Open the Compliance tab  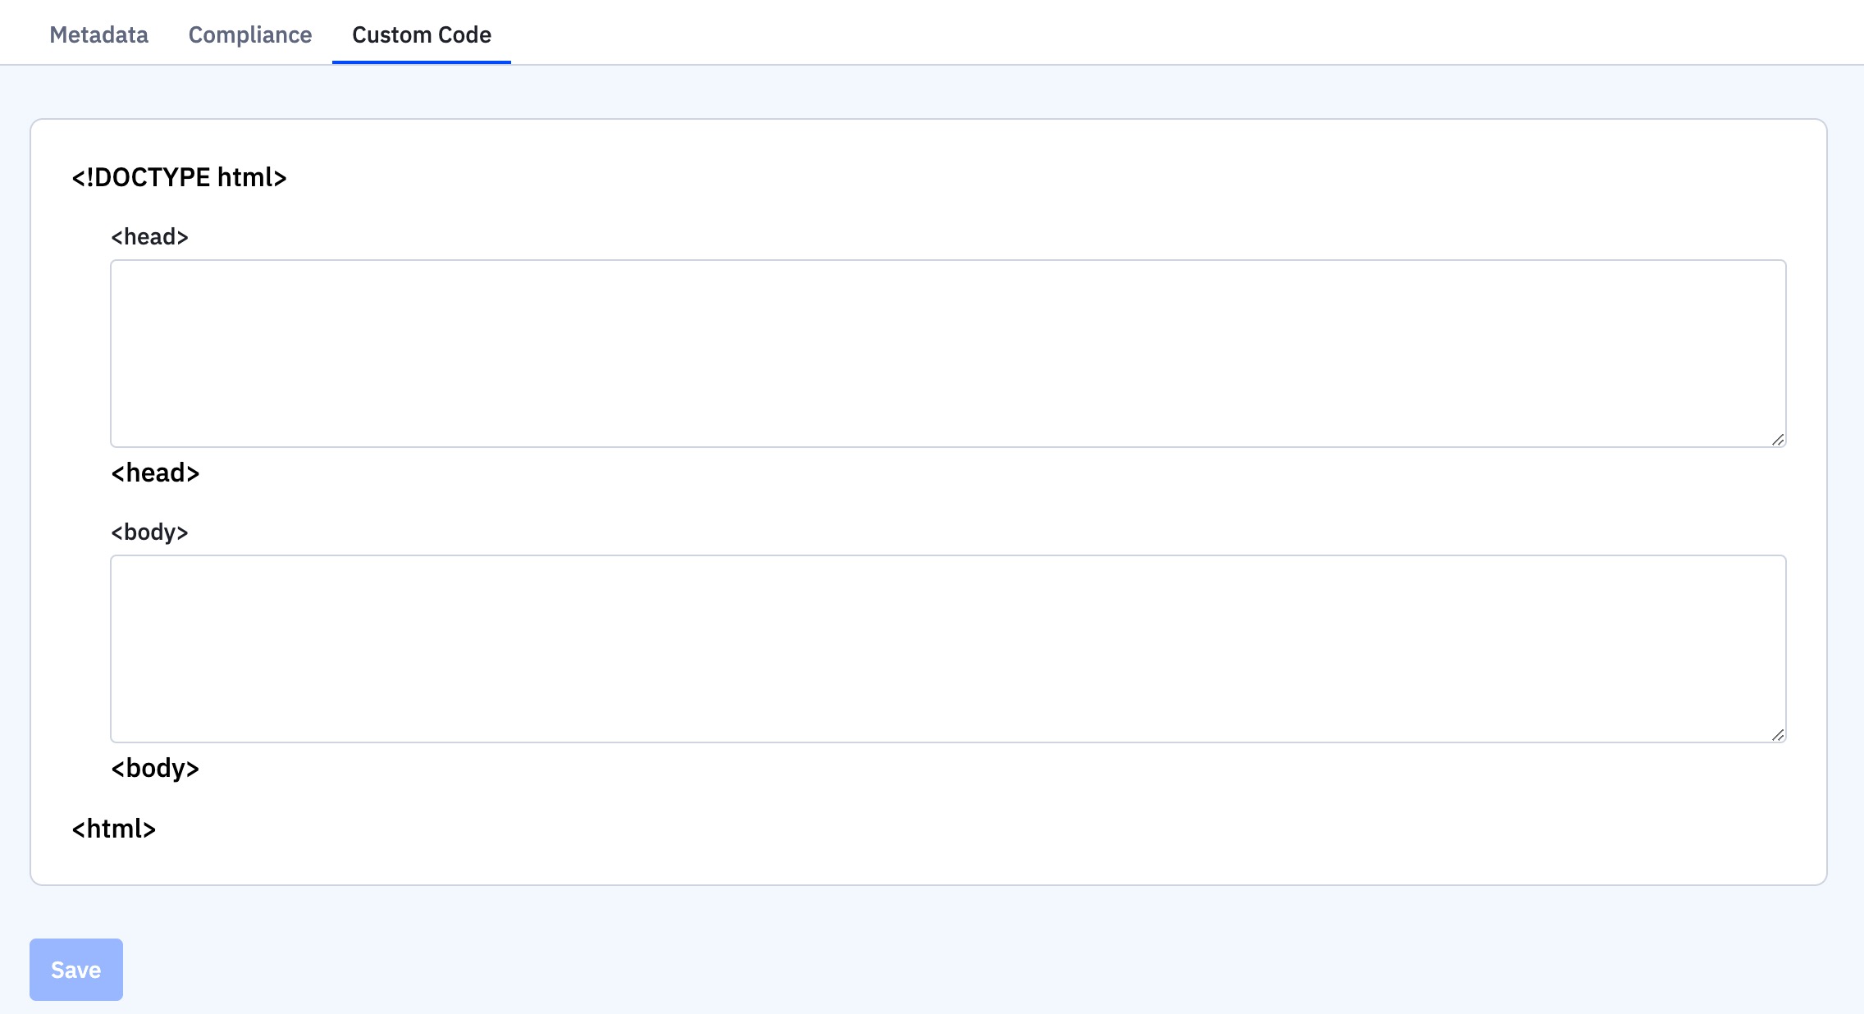click(x=249, y=34)
